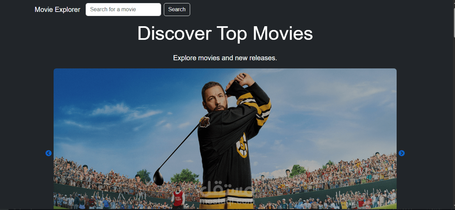Go back with the previous arrow icon
The image size is (455, 210).
coord(48,153)
